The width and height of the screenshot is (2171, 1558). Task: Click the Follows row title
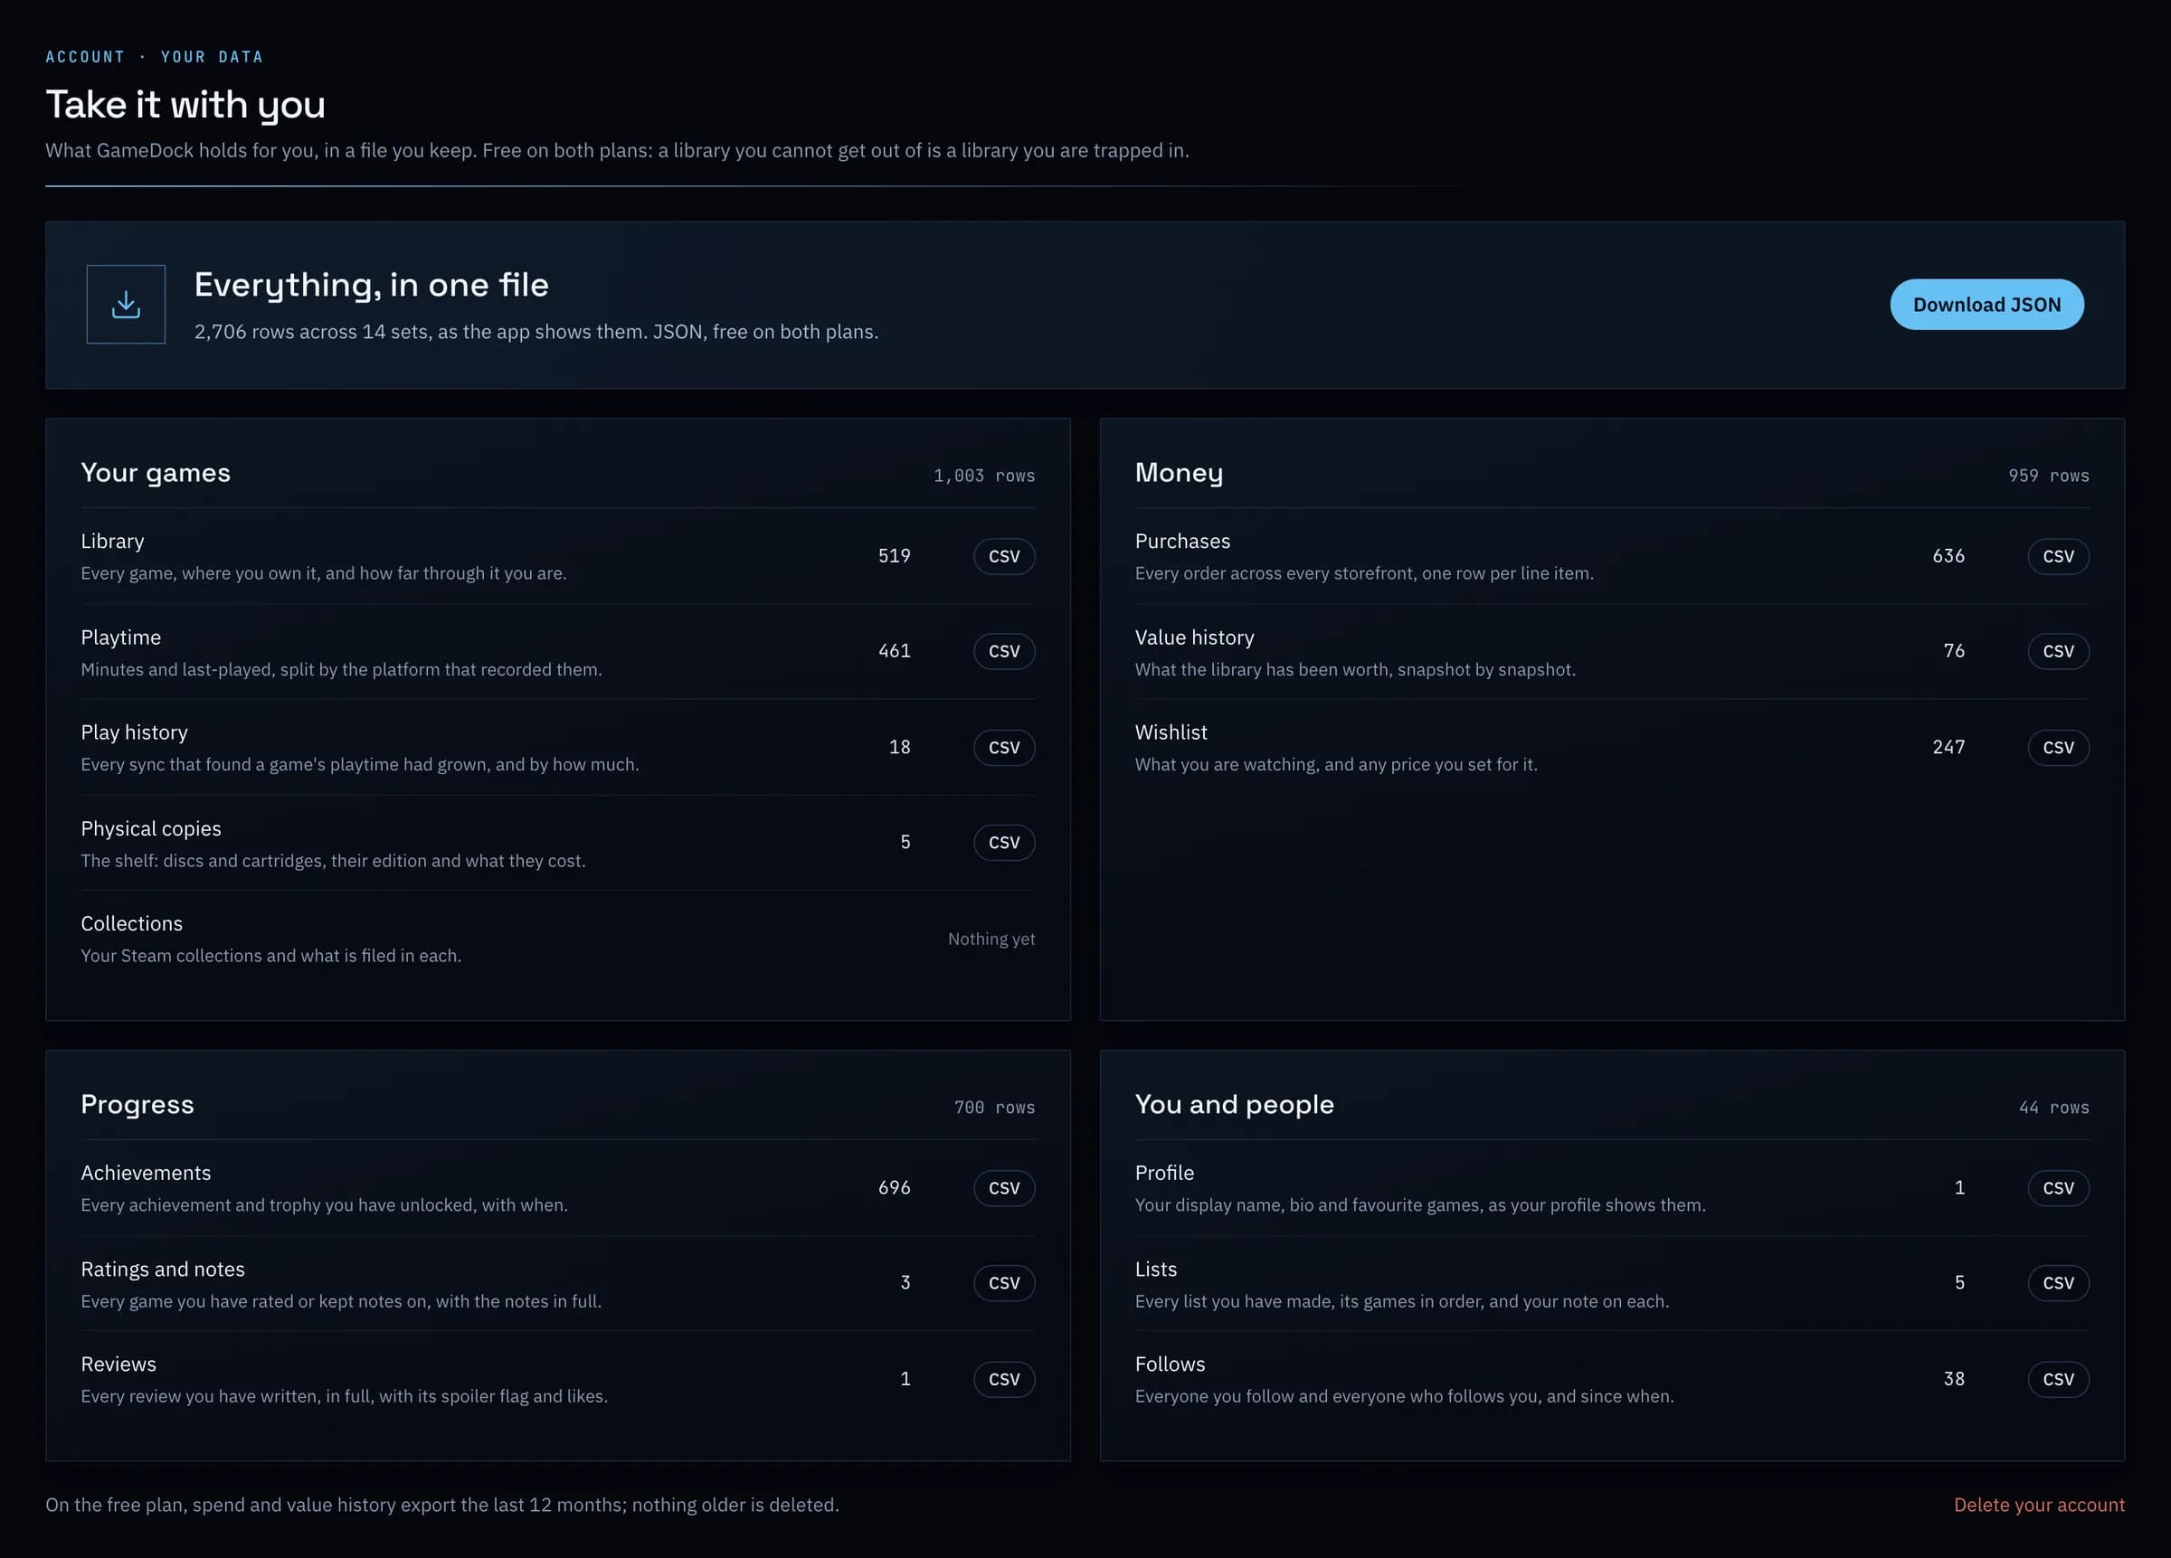tap(1171, 1364)
